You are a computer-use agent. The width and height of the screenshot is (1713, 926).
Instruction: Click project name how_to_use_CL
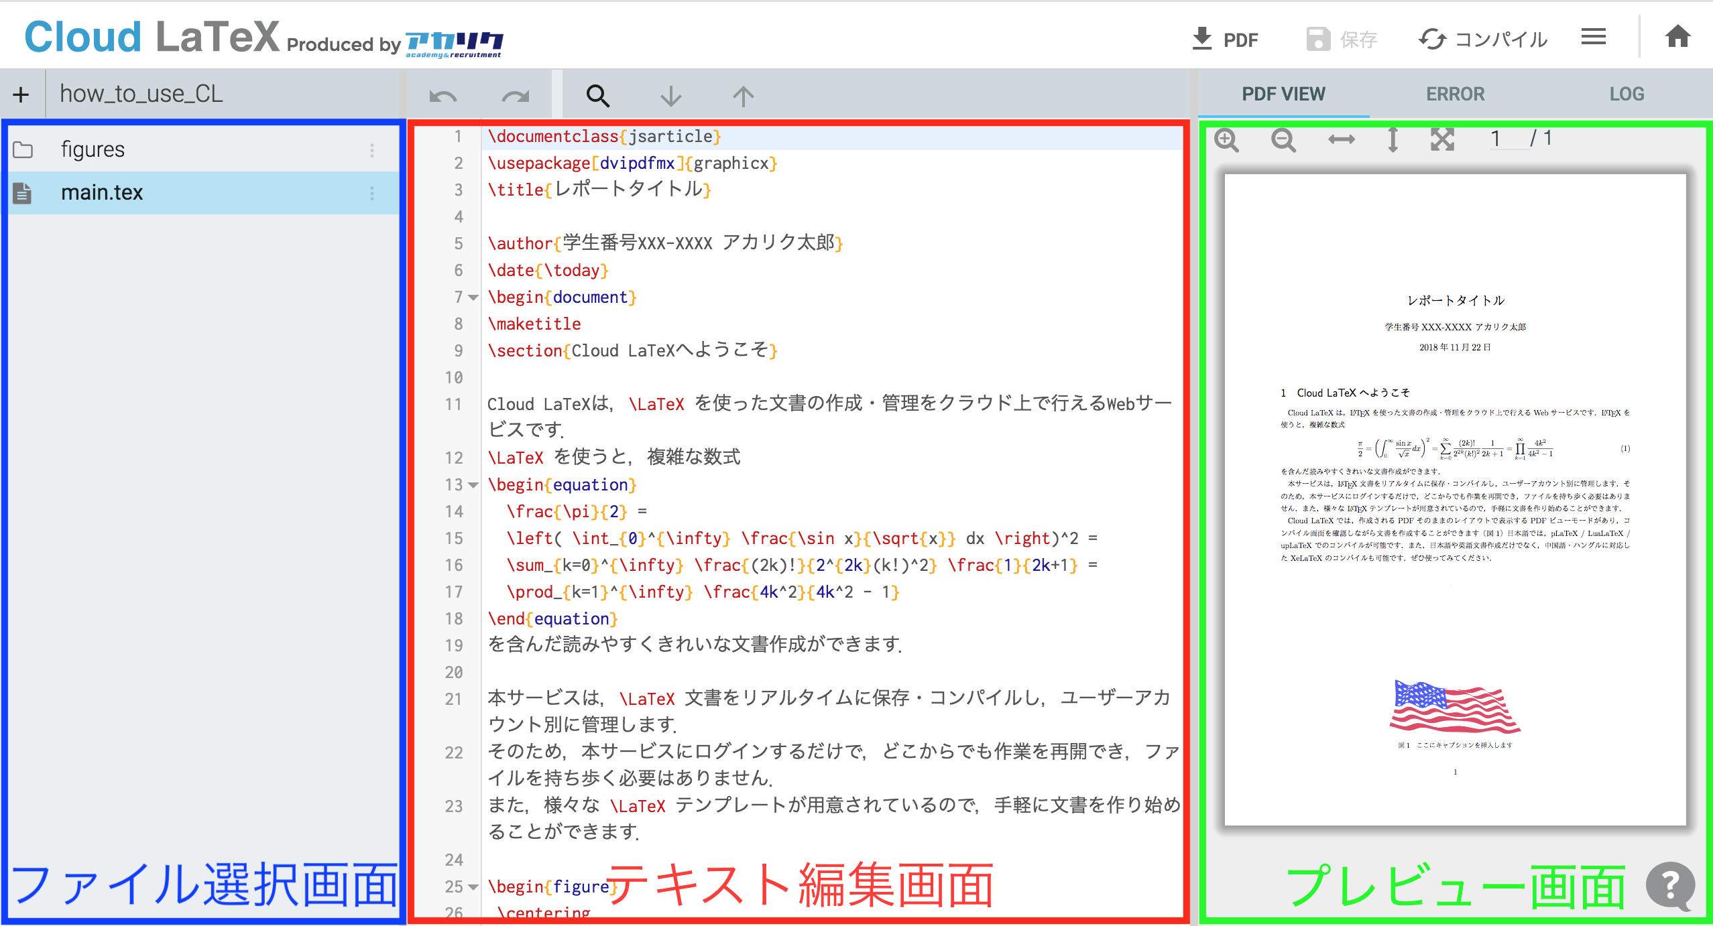tap(141, 94)
